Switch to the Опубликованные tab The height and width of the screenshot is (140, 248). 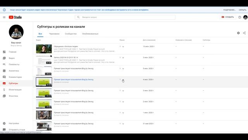coord(90,34)
